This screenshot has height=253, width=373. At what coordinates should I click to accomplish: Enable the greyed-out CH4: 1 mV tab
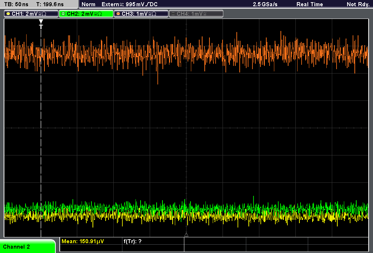[196, 14]
